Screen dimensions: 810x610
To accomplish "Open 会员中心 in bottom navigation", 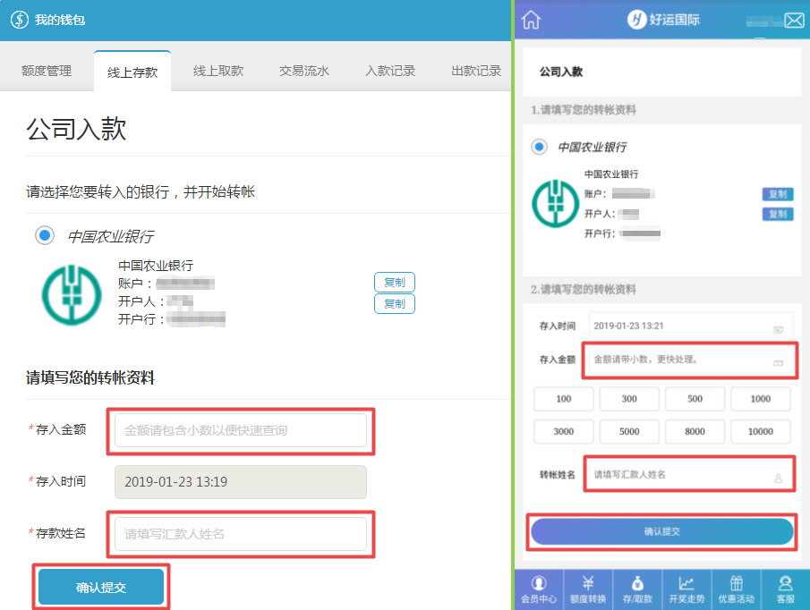I will tap(539, 589).
